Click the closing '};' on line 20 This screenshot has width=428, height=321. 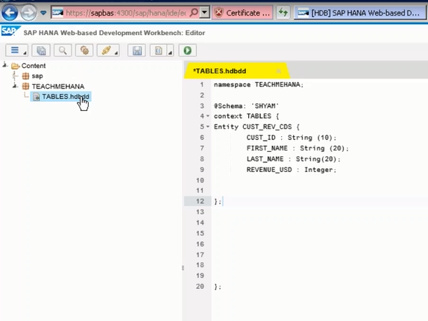click(x=217, y=287)
